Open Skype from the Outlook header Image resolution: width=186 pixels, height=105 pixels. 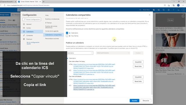click(x=154, y=10)
